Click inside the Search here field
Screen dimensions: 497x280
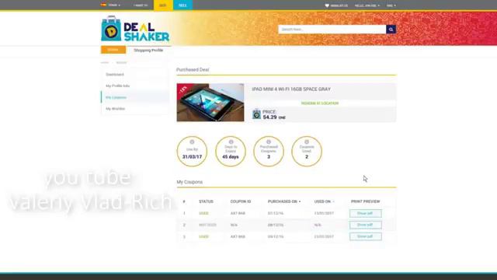[x=332, y=30]
